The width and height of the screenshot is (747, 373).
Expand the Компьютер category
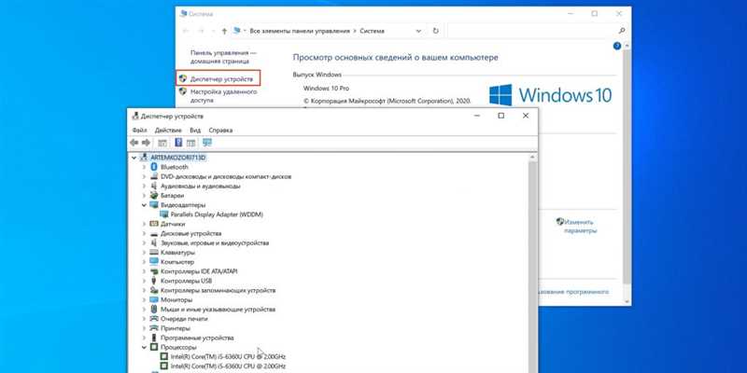coord(144,262)
